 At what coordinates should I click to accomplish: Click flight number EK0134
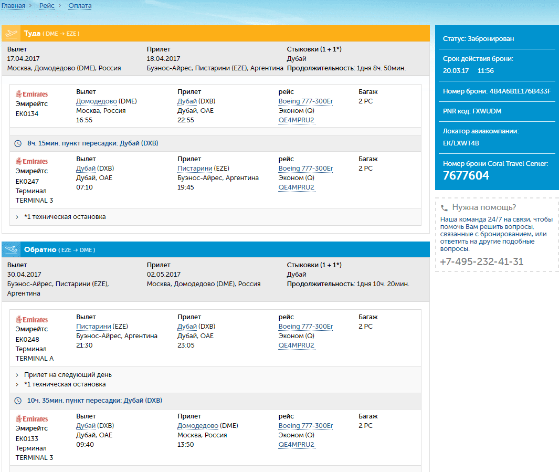pos(27,114)
